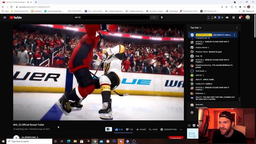Open the three-dot more actions menu under video
This screenshot has width=256, height=144.
[181, 130]
